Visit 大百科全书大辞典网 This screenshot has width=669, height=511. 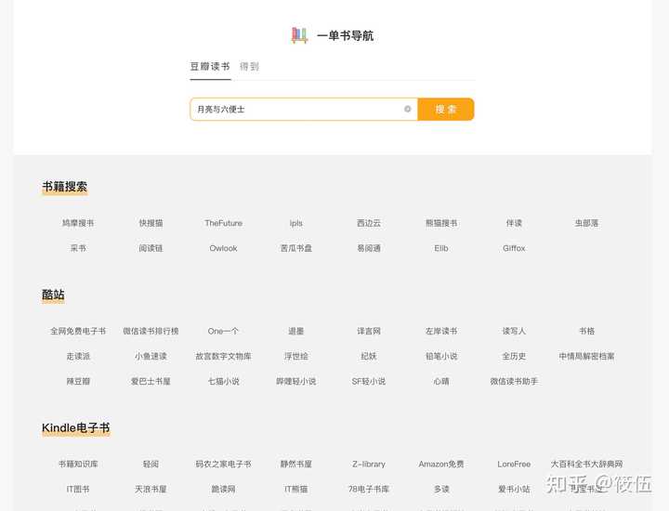click(x=586, y=464)
